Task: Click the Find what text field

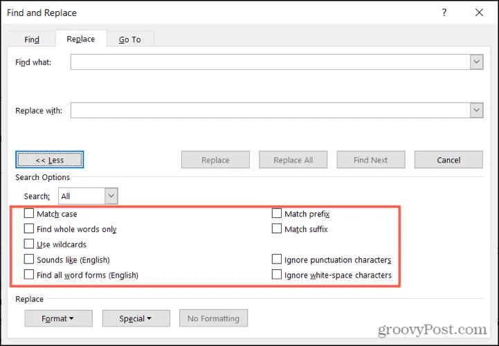Action: 270,62
